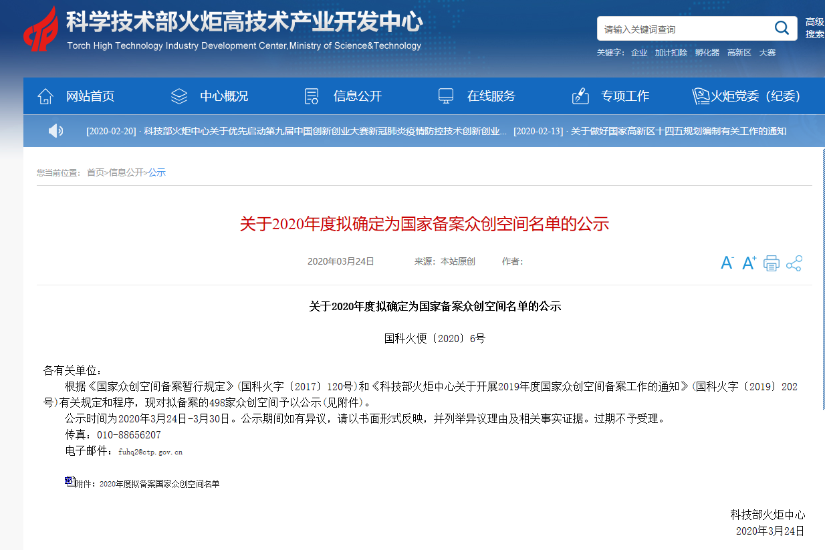This screenshot has width=825, height=550.
Task: Click the 作者： label
Action: point(513,261)
